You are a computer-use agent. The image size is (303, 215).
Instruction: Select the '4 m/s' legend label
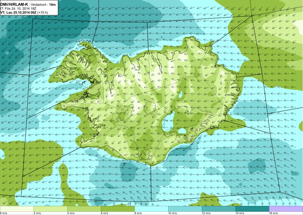tap(71, 213)
